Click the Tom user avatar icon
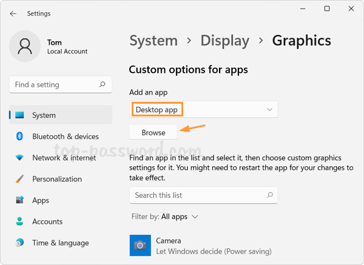This screenshot has width=364, height=265. 25,47
